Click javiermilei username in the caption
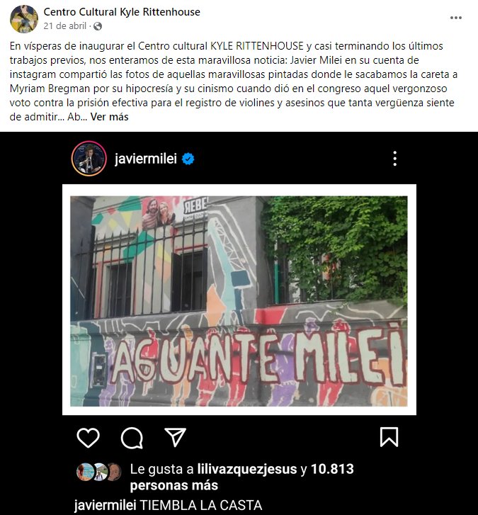The image size is (478, 515). (x=105, y=505)
